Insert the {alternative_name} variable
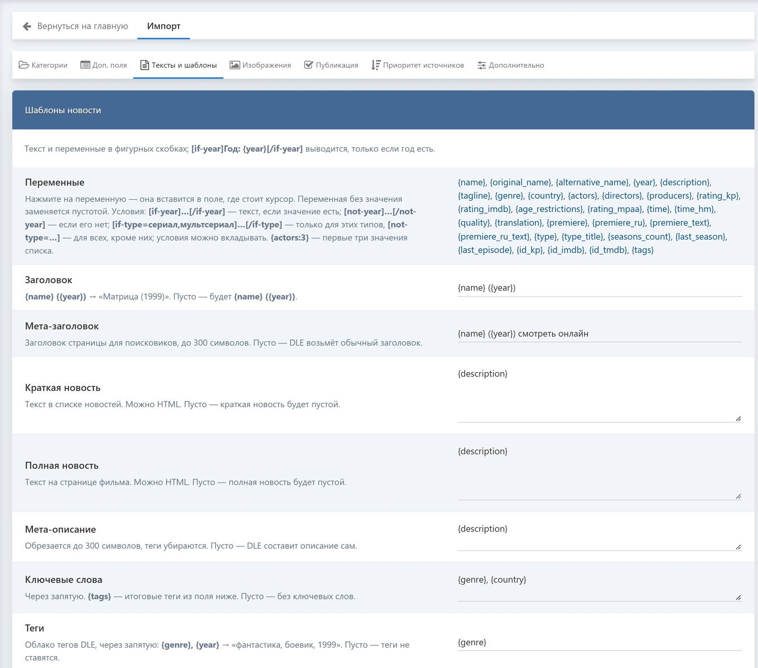The width and height of the screenshot is (758, 668). 592,182
